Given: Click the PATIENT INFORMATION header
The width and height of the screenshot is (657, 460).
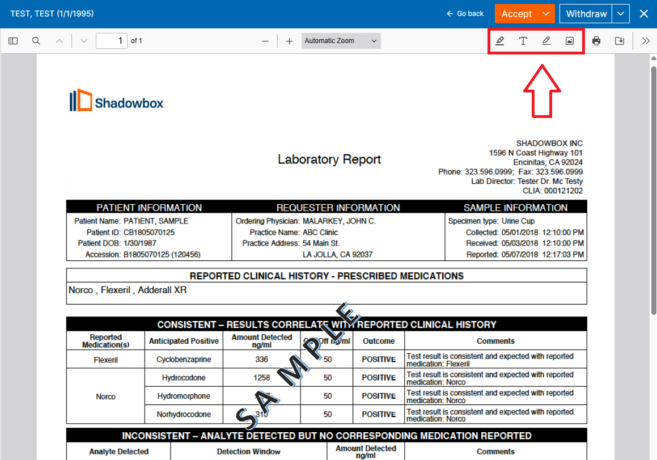Looking at the screenshot, I should coord(149,208).
